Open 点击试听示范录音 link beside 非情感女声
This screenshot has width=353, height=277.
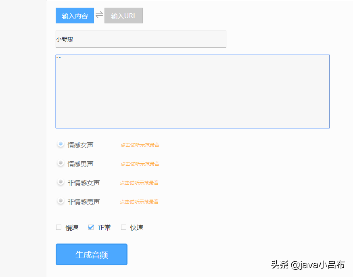click(139, 183)
